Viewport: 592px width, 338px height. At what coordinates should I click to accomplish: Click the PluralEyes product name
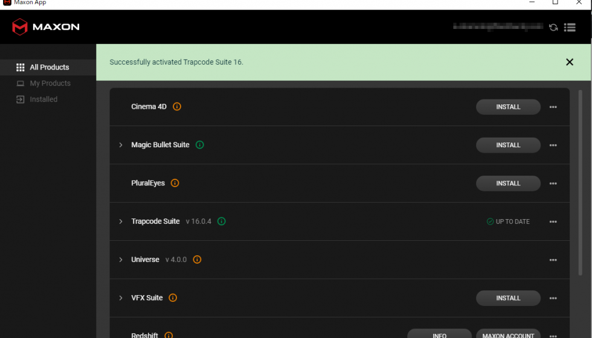[x=148, y=183]
